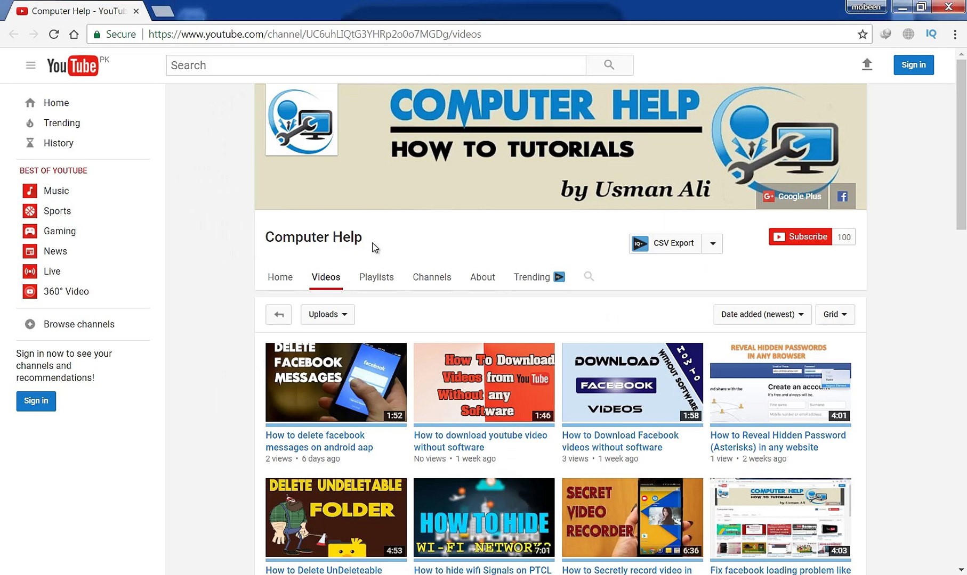
Task: Open the Playlists tab
Action: pyautogui.click(x=376, y=277)
